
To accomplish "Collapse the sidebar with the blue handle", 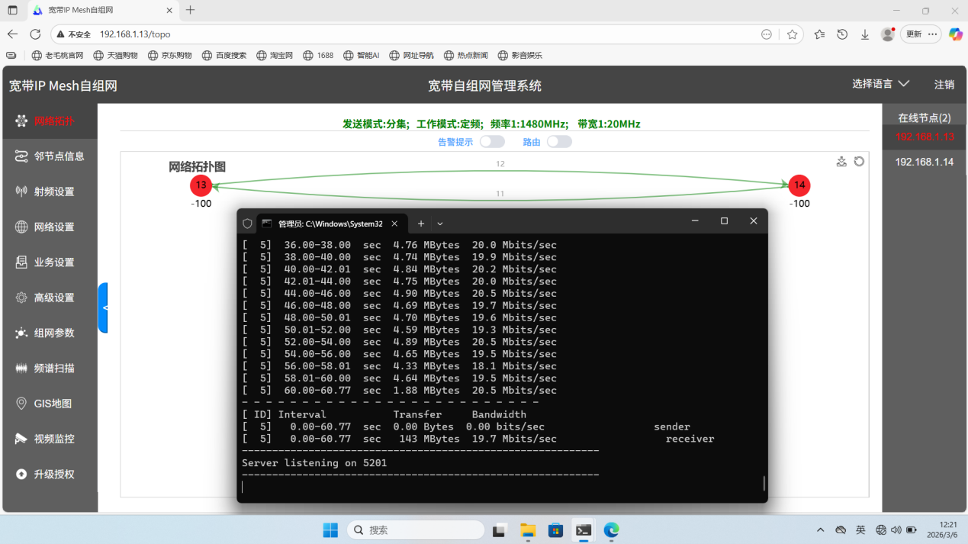I will [x=103, y=307].
